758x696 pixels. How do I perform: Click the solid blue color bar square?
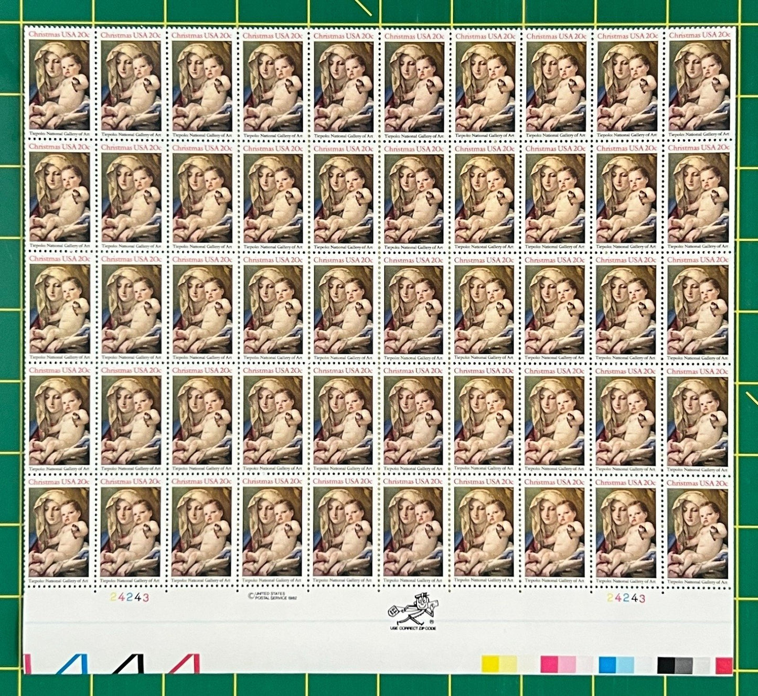click(607, 665)
